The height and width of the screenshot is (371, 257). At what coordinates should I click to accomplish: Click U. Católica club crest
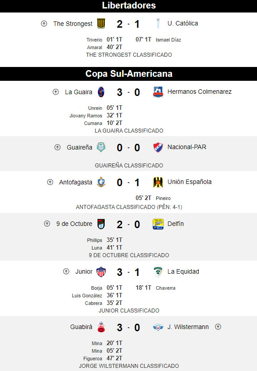(x=158, y=23)
